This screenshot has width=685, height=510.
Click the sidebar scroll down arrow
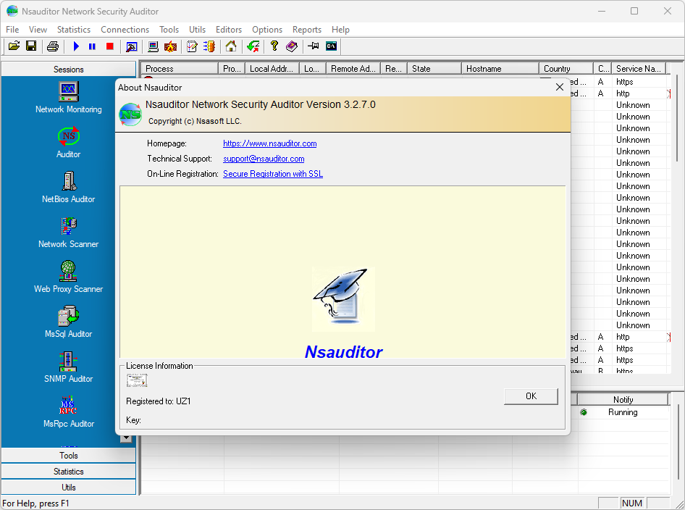click(x=126, y=438)
